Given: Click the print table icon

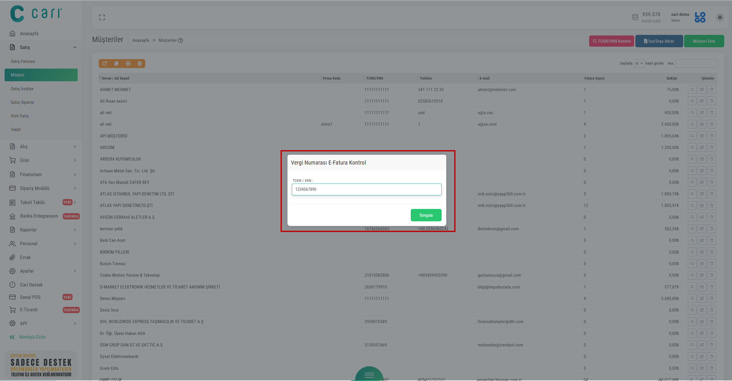Looking at the screenshot, I should (128, 63).
